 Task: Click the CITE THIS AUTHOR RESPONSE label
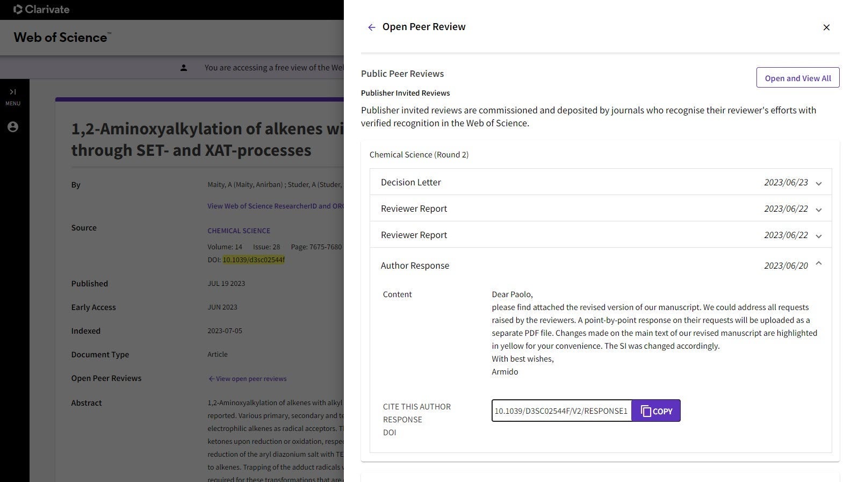[x=417, y=413]
